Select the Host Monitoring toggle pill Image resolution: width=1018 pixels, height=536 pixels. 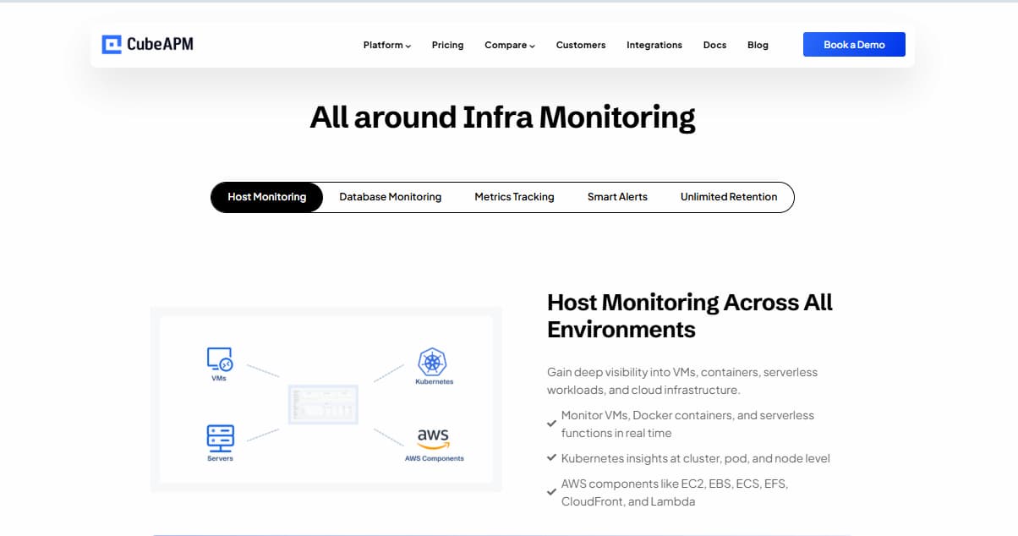(266, 197)
